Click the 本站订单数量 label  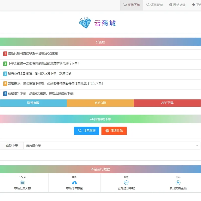point(74,188)
